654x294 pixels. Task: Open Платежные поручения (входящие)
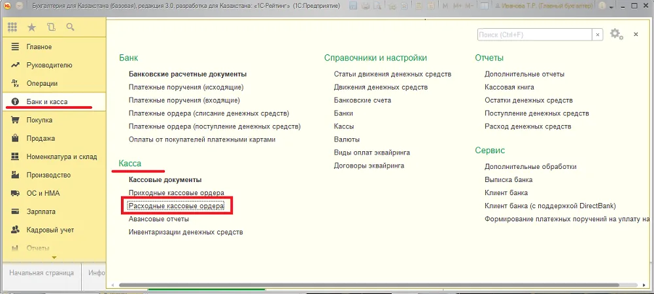coord(184,100)
